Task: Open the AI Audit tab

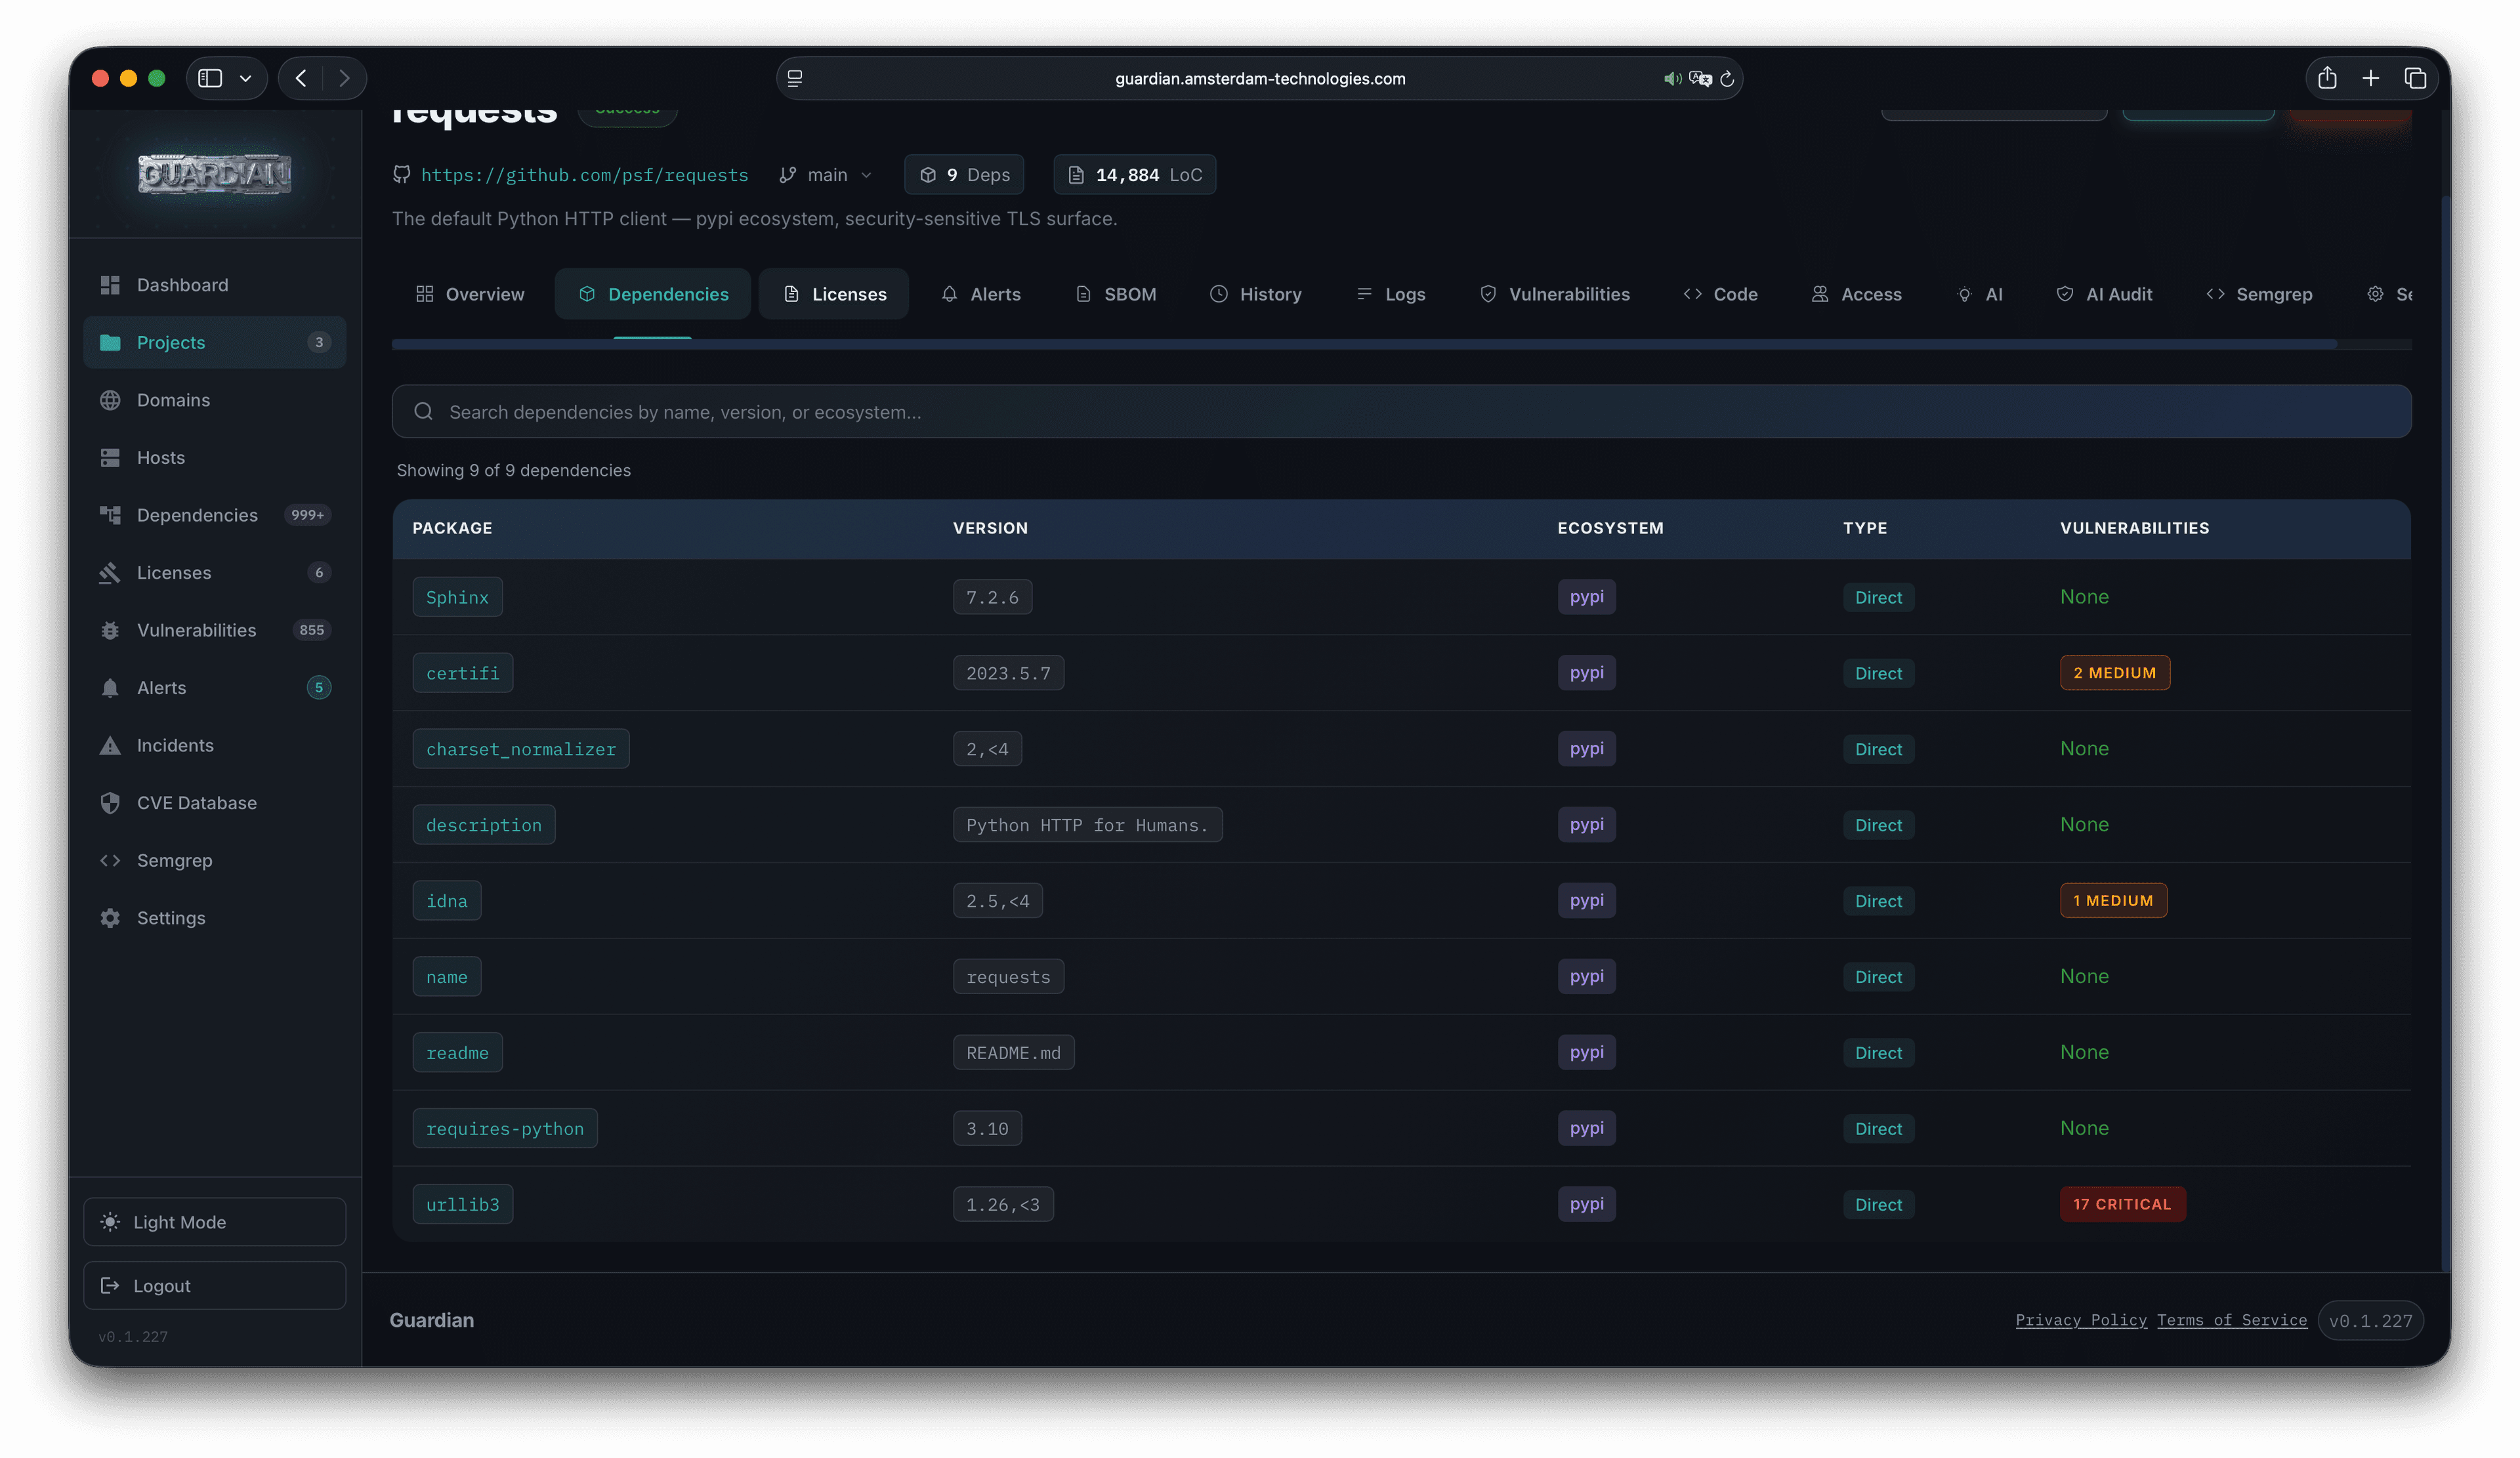Action: click(2104, 294)
